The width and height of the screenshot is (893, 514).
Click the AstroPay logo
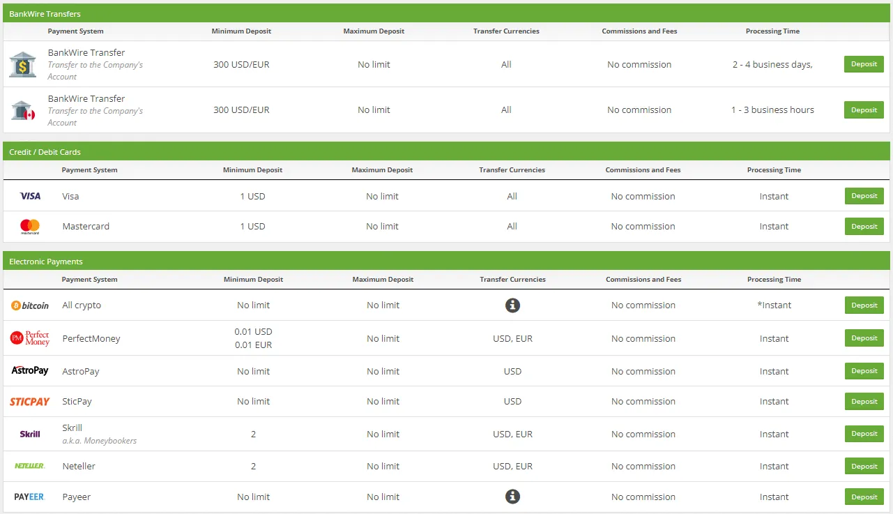coord(30,371)
